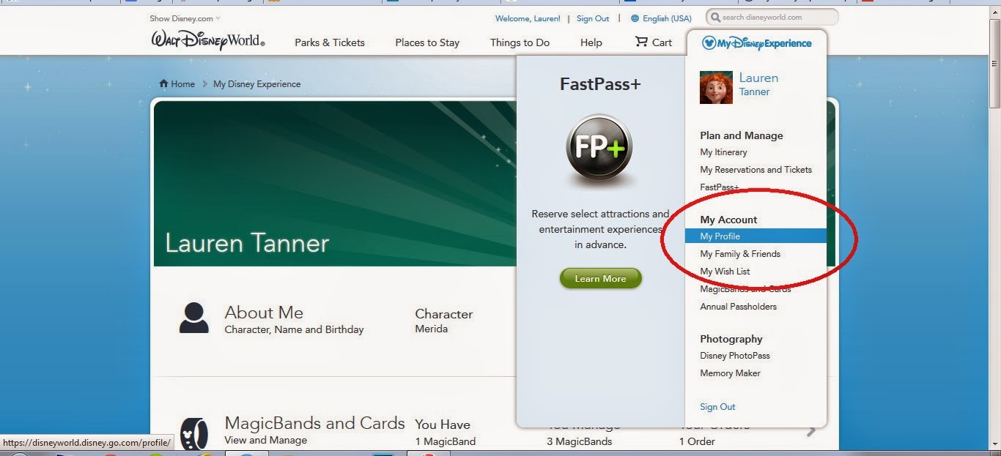Click search magnifier icon
The width and height of the screenshot is (1001, 456).
pyautogui.click(x=715, y=17)
